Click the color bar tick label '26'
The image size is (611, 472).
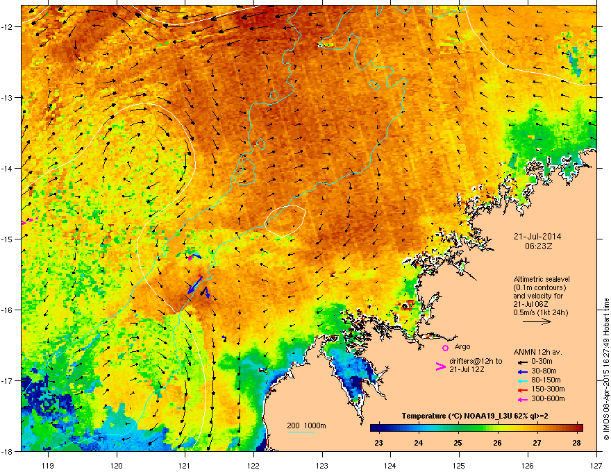click(497, 443)
